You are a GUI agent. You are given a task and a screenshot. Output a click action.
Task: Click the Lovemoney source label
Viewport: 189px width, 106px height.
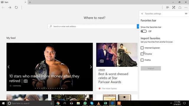click(x=17, y=86)
